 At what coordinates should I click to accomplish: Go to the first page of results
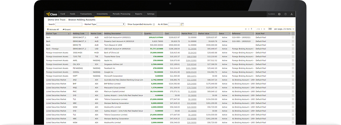246,29
